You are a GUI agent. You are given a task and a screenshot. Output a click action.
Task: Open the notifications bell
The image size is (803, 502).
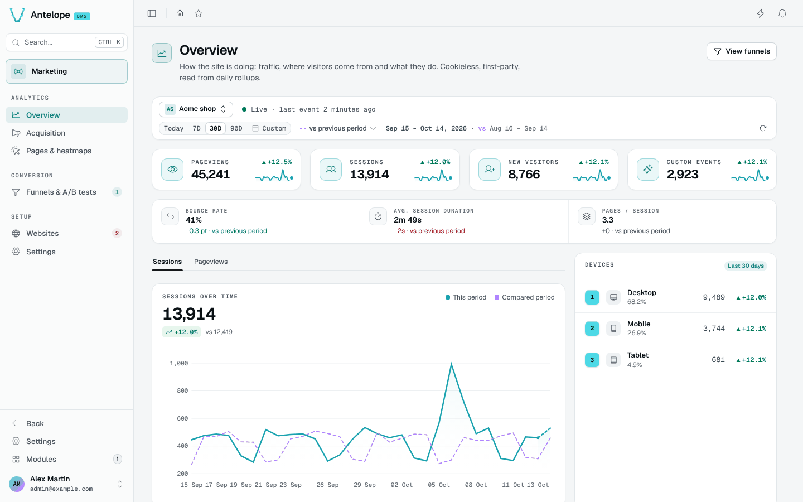pyautogui.click(x=782, y=13)
